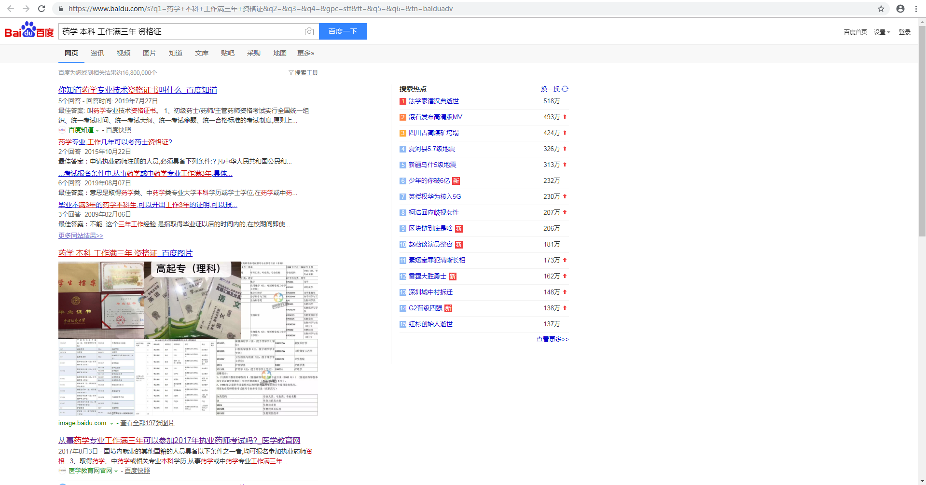Click the browser back arrow

[11, 9]
